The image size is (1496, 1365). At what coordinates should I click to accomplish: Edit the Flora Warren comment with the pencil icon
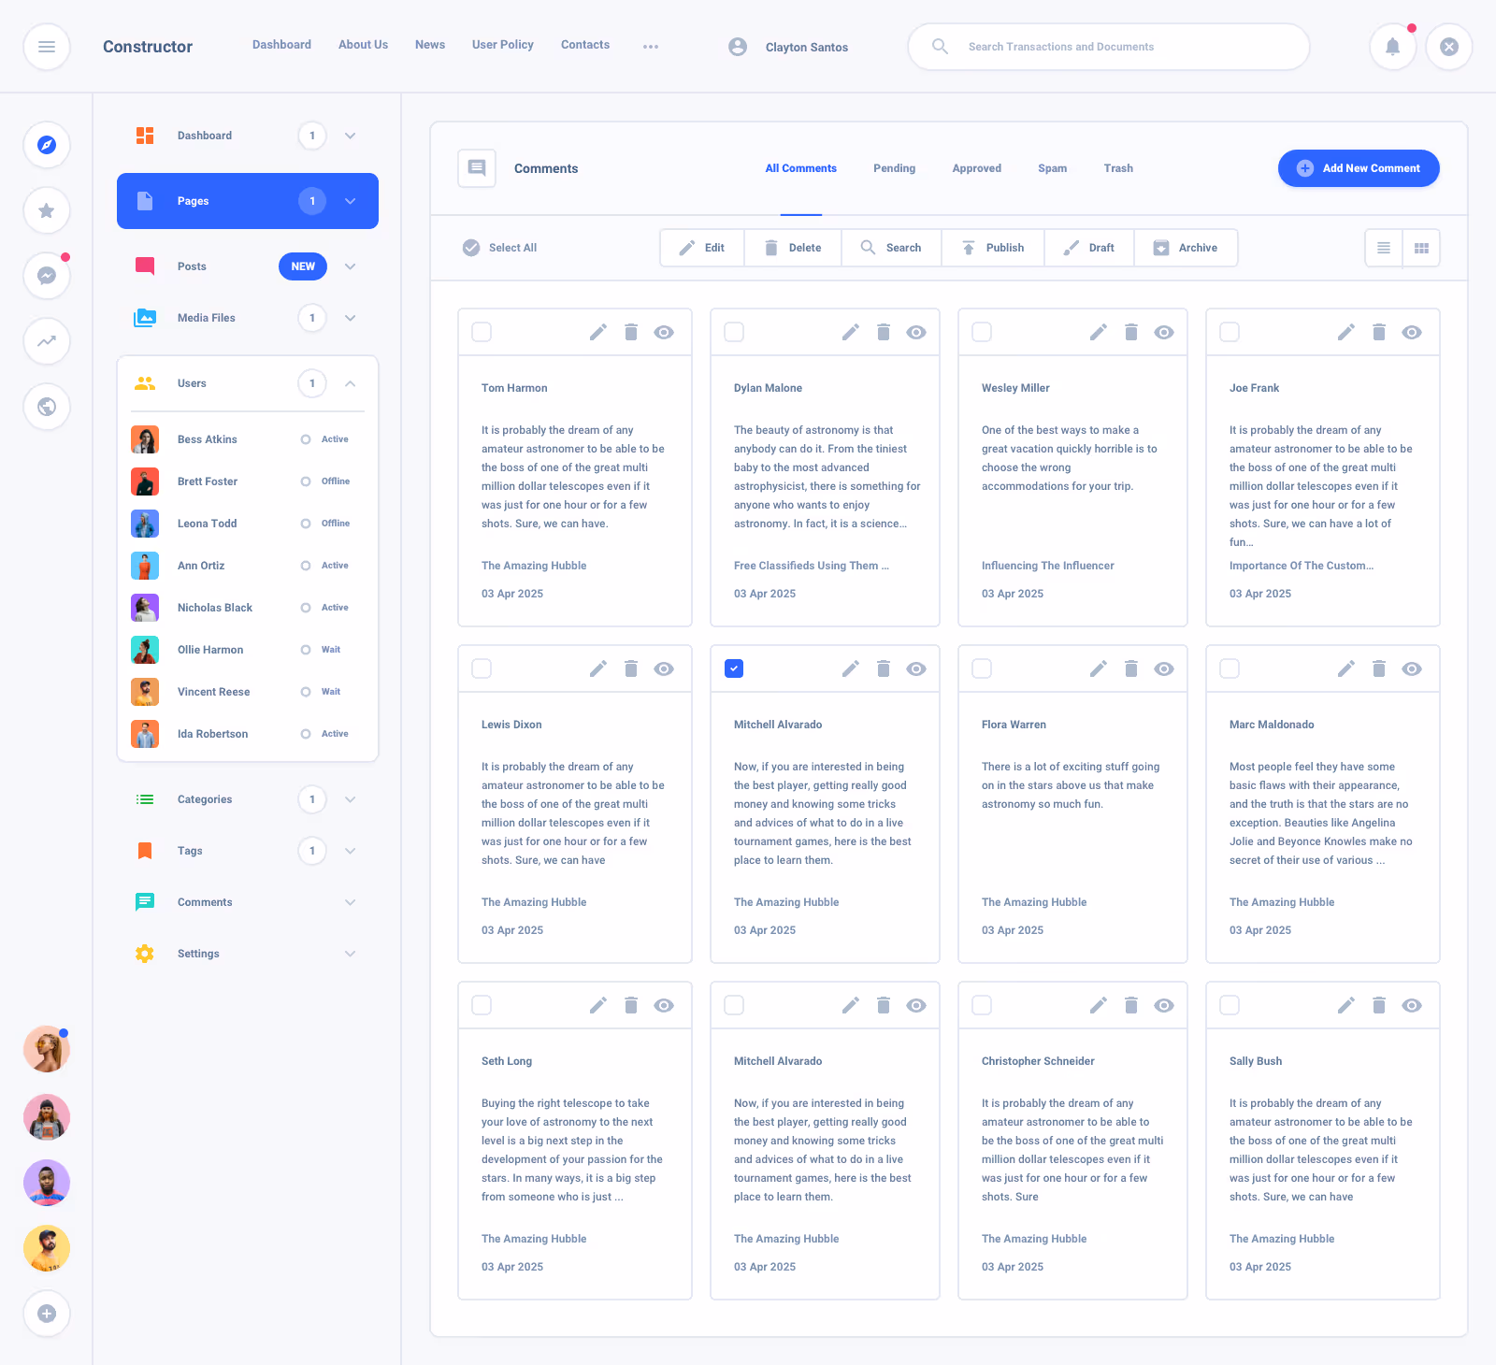coord(1099,668)
